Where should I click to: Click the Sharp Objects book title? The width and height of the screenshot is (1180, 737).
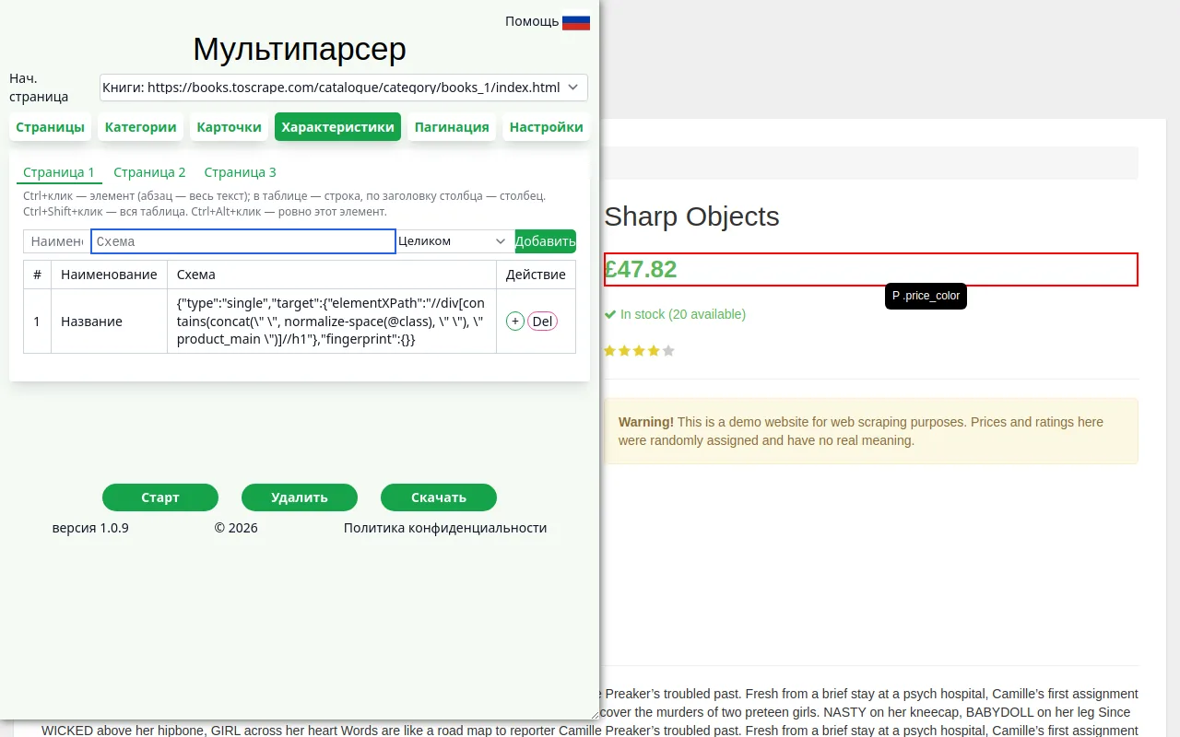point(691,216)
